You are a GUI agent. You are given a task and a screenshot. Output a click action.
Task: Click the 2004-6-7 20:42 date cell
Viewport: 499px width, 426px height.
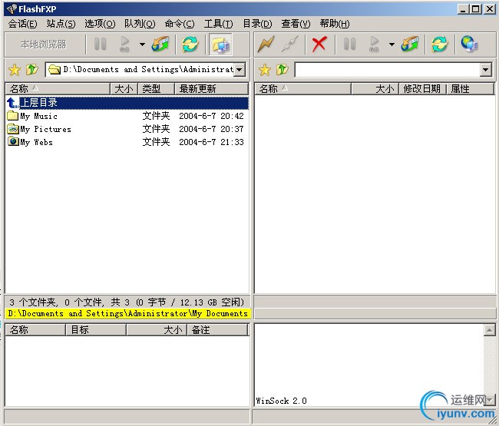click(x=211, y=116)
